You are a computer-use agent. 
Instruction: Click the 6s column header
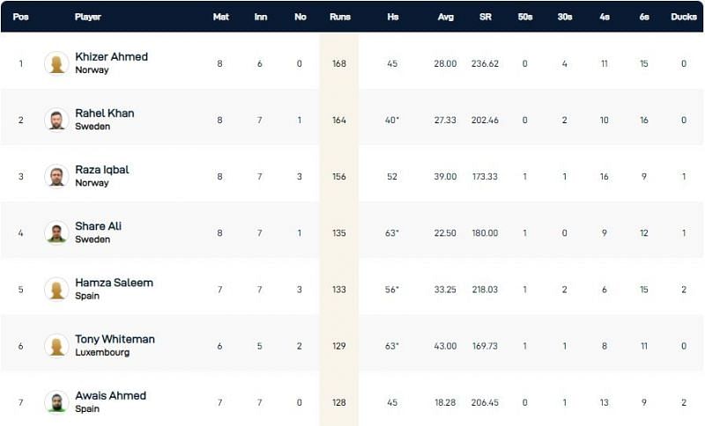(x=644, y=17)
